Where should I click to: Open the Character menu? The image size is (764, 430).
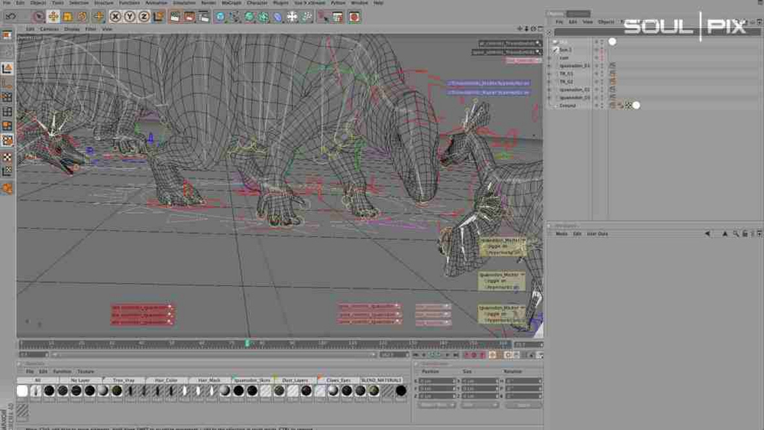(258, 3)
